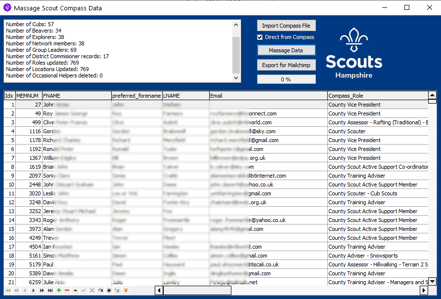Viewport: 441px width, 299px height.
Task: Go to next record in navigator
Action: pos(34,291)
